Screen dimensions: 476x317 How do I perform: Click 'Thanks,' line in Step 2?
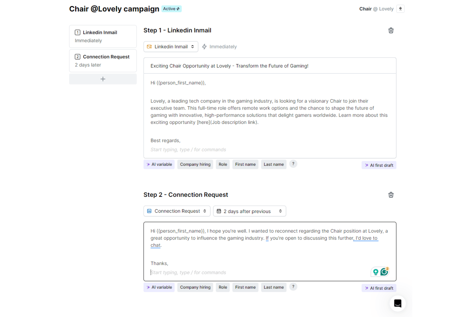point(159,263)
